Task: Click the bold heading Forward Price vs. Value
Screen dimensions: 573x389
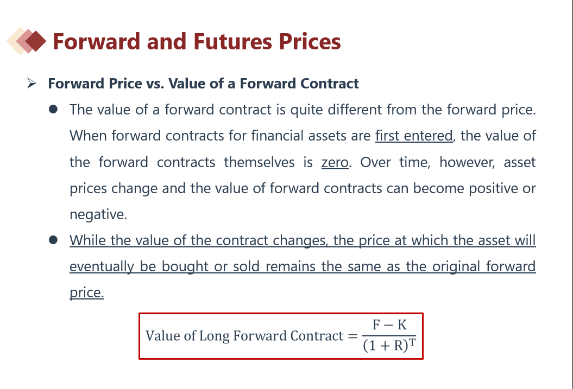Action: (x=203, y=84)
